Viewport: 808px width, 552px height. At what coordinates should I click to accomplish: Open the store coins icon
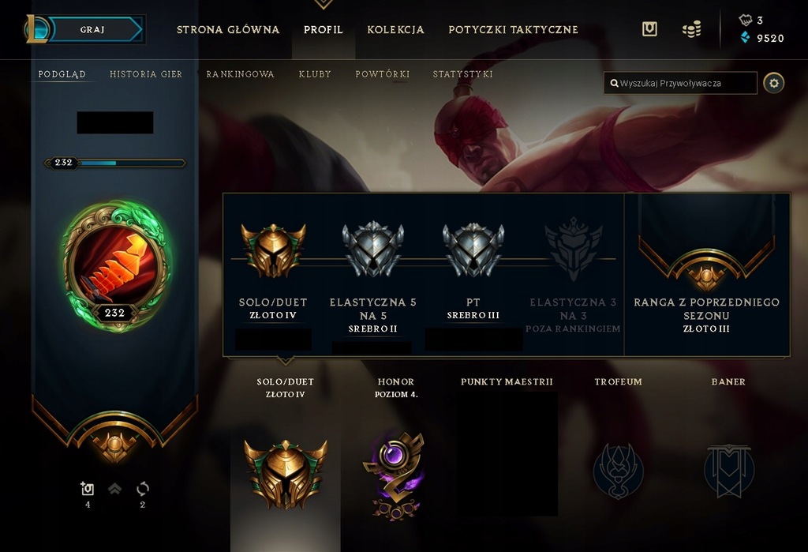tap(691, 29)
